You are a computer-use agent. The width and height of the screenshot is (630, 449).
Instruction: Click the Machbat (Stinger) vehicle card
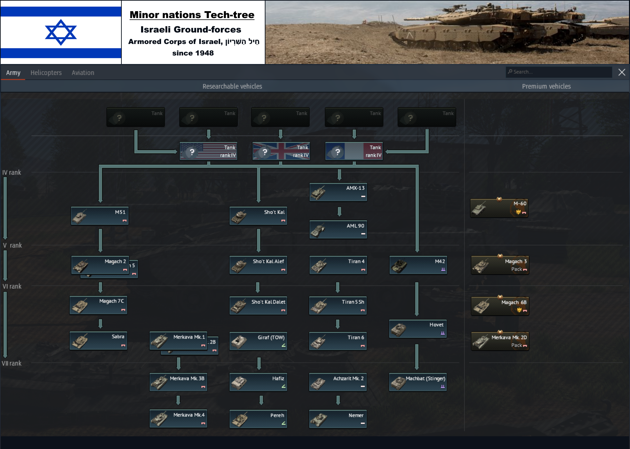coord(418,382)
